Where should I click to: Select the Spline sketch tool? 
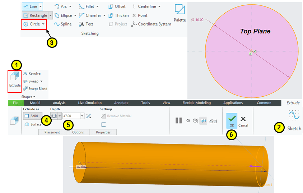coord(63,24)
